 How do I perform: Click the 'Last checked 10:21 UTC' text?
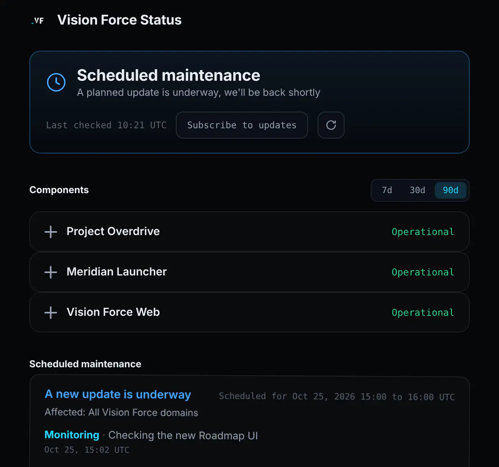106,125
